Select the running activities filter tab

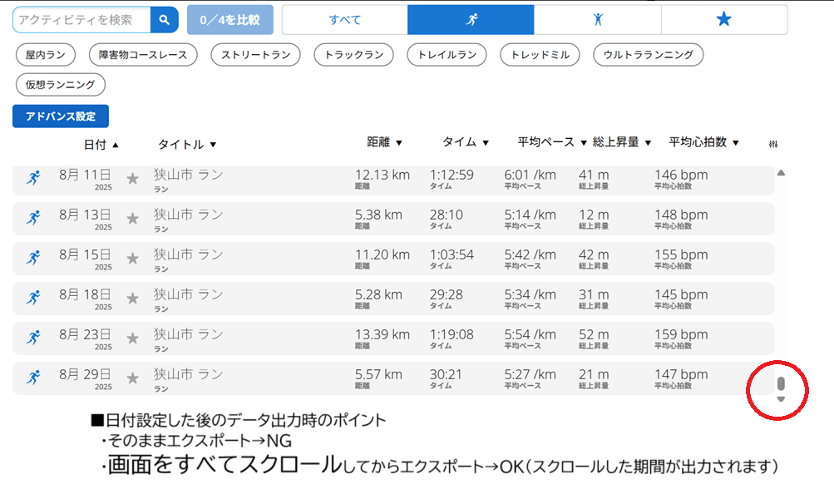pos(471,20)
